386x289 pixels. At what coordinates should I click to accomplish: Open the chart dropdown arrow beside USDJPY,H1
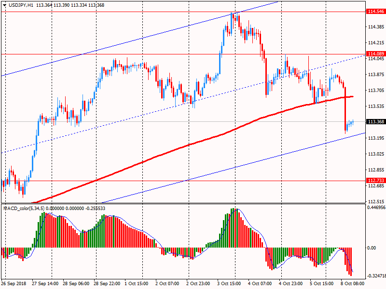pyautogui.click(x=4, y=5)
